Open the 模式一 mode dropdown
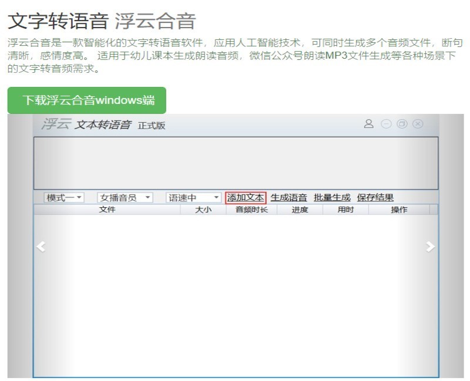Image resolution: width=470 pixels, height=381 pixels. 64,198
